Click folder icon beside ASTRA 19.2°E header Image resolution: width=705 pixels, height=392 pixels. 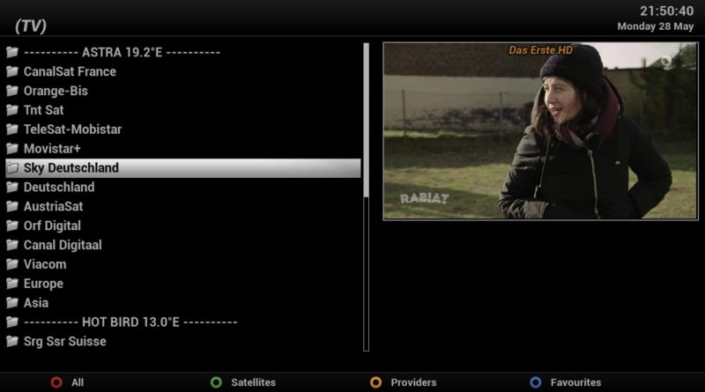[12, 52]
